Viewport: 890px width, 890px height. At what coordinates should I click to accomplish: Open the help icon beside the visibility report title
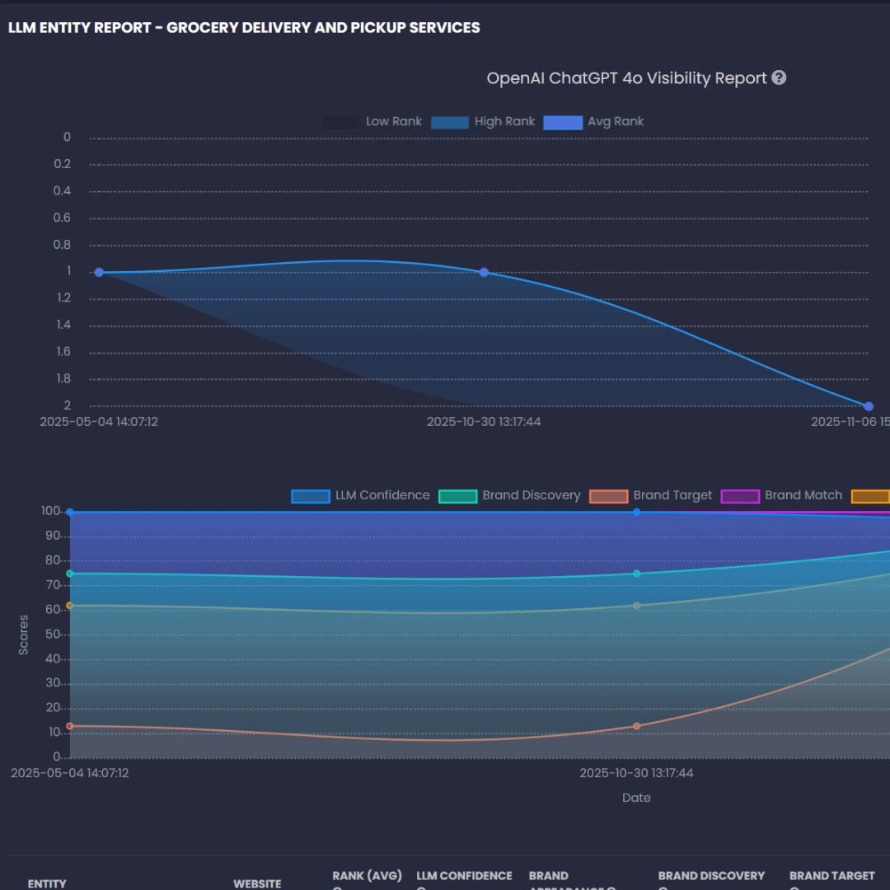[x=778, y=77]
